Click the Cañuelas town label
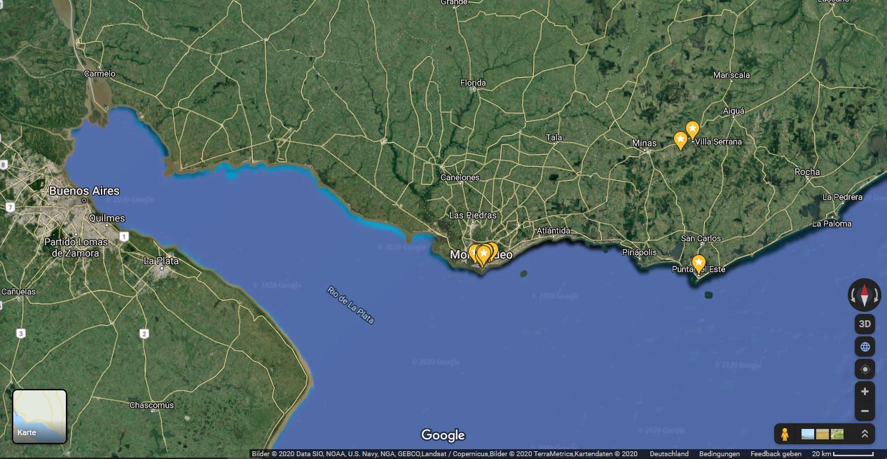The image size is (887, 459). [18, 292]
